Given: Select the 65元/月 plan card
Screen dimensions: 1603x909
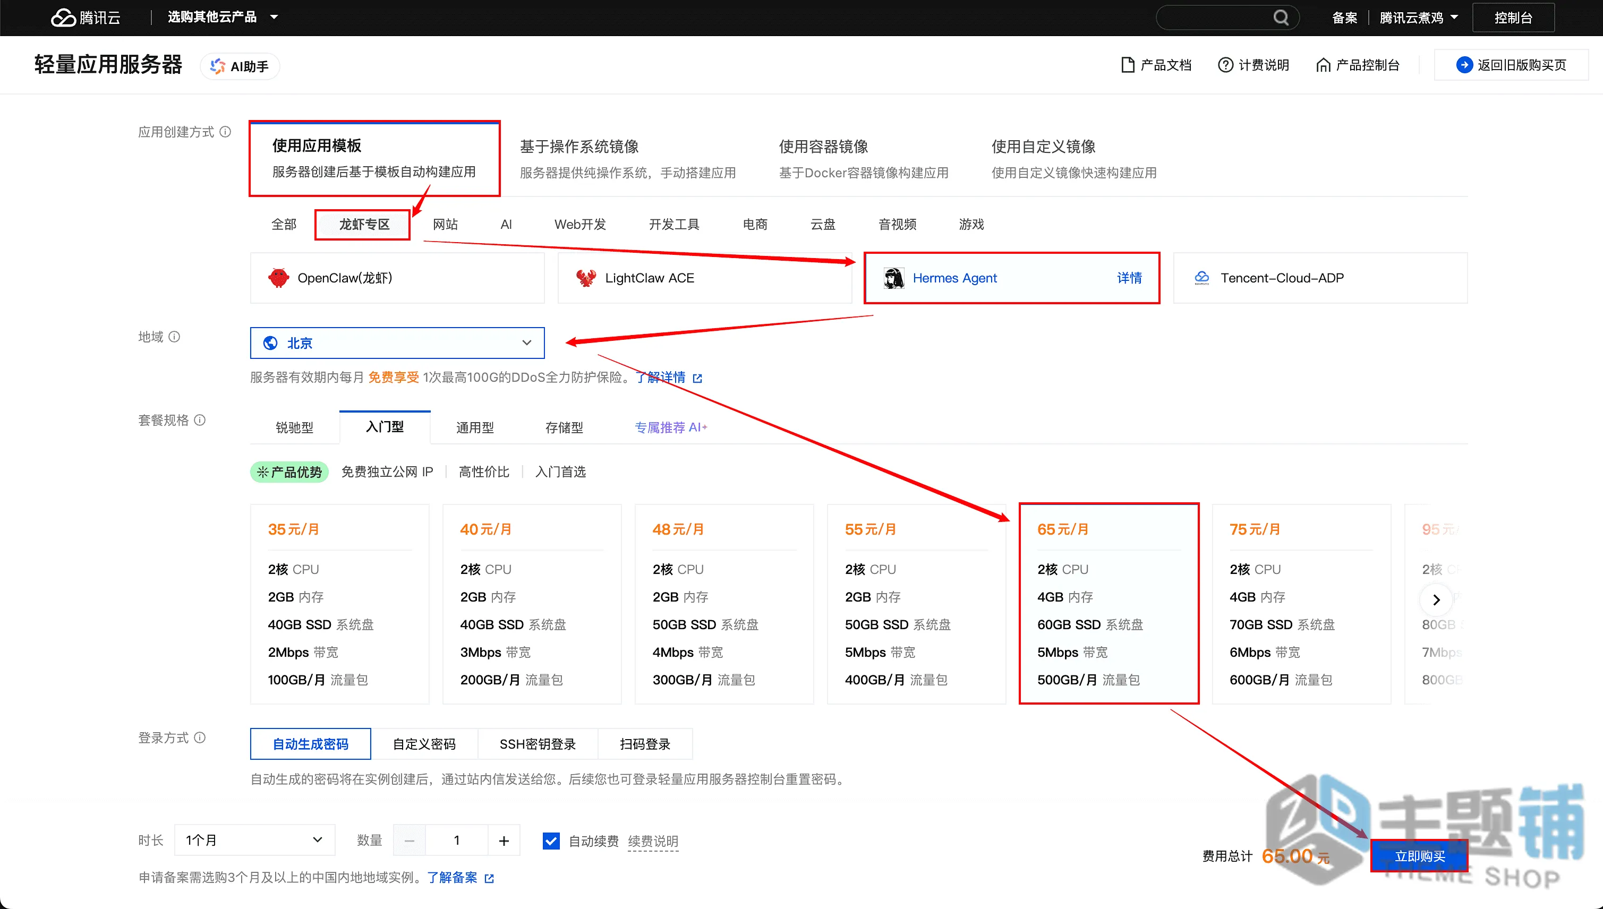Looking at the screenshot, I should (1109, 604).
